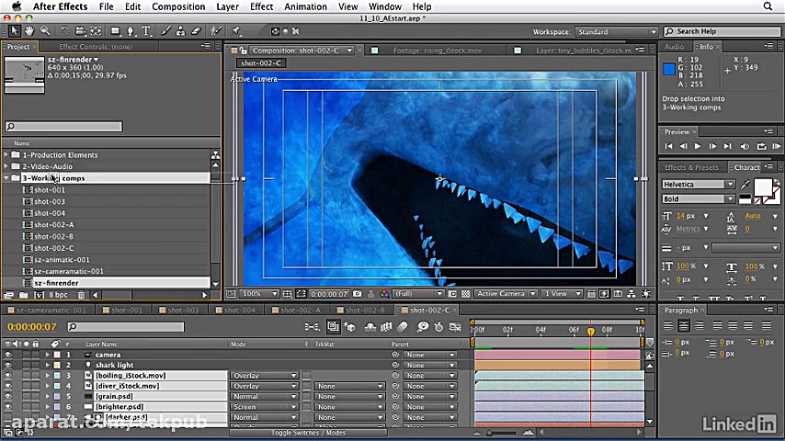
Task: Hide the boiling_iStock.mov layer
Action: point(8,376)
